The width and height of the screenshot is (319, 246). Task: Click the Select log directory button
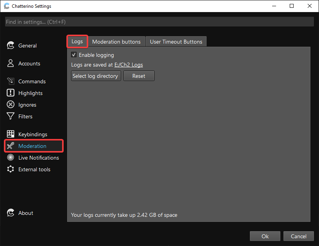(96, 76)
